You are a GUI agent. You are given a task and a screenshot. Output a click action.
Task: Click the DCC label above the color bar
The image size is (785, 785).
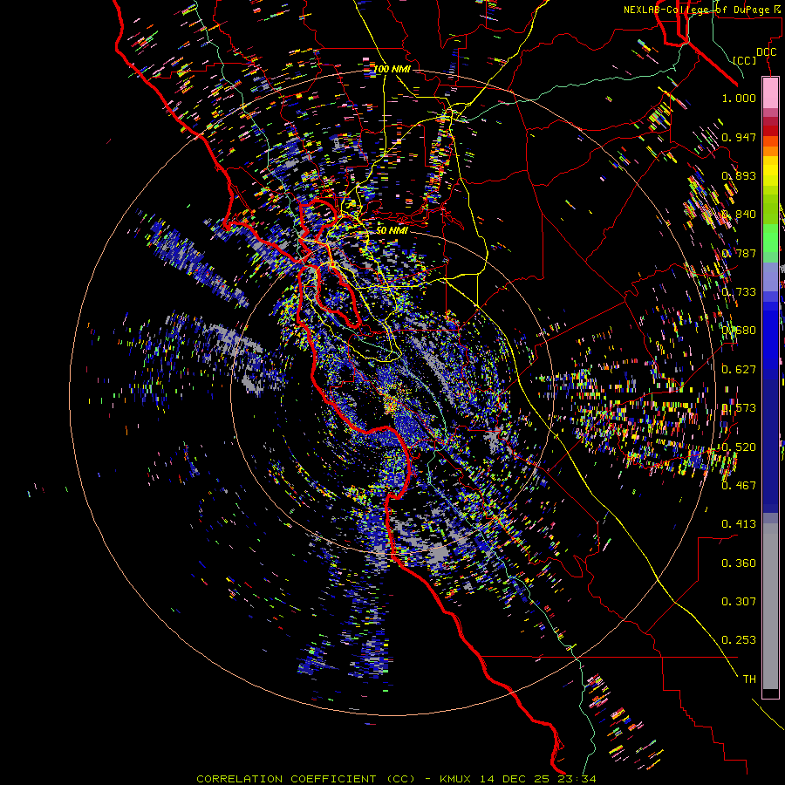766,52
